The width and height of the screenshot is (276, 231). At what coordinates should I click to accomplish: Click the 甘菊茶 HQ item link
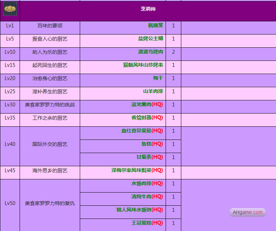[x=149, y=157]
